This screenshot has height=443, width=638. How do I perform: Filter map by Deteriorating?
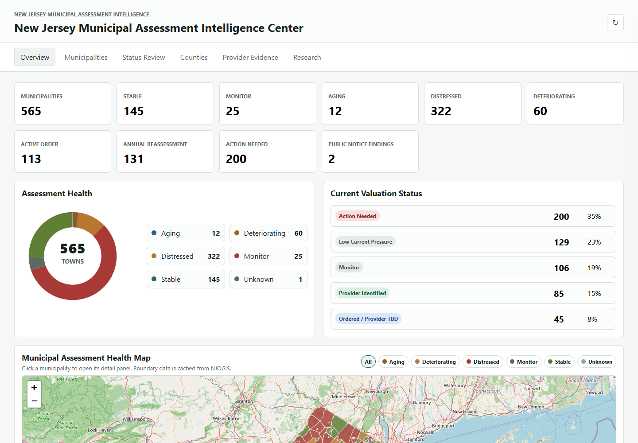click(436, 361)
